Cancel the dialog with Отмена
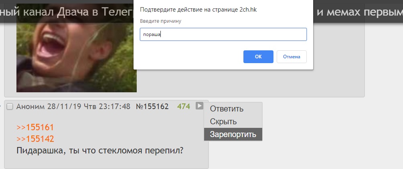Screen dimensions: 403x169 (x=292, y=57)
